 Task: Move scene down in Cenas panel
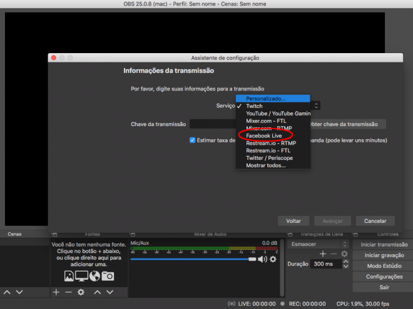pyautogui.click(x=19, y=292)
